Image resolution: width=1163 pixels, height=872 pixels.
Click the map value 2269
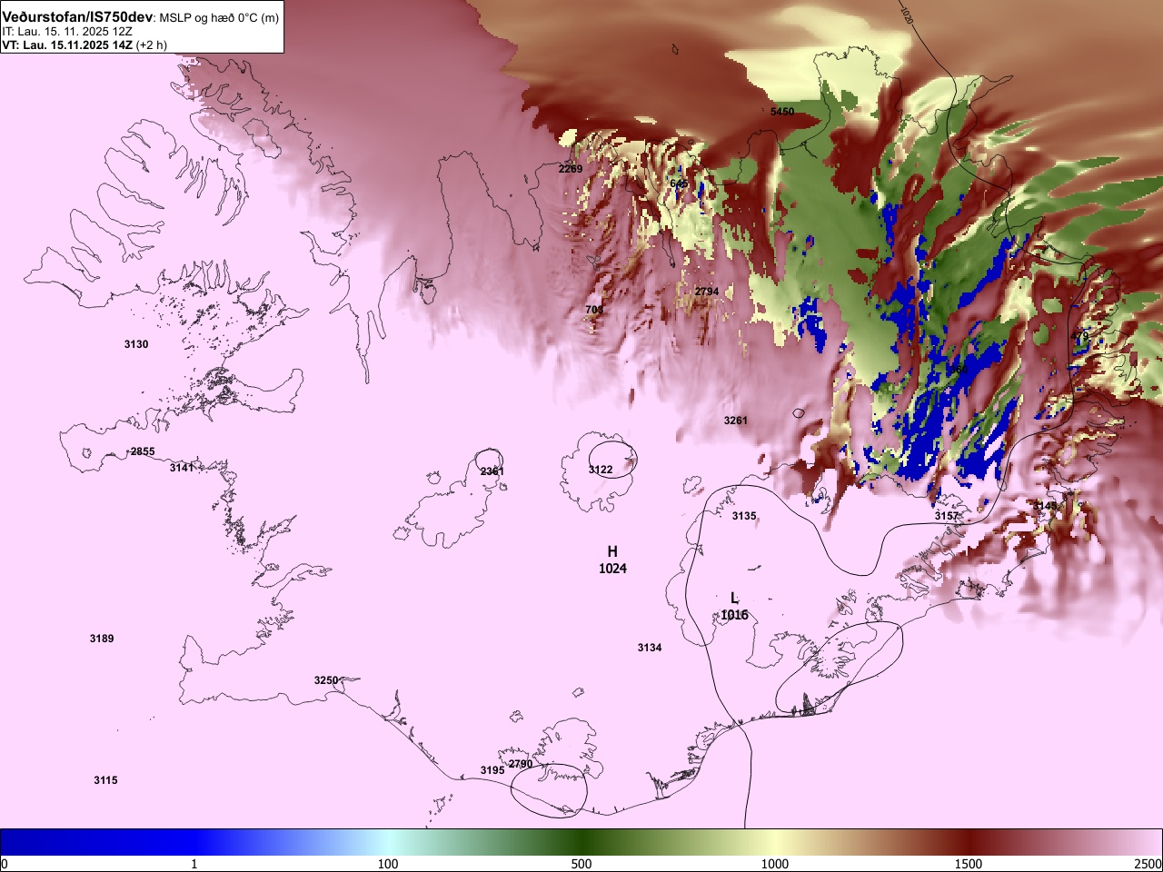coord(571,169)
